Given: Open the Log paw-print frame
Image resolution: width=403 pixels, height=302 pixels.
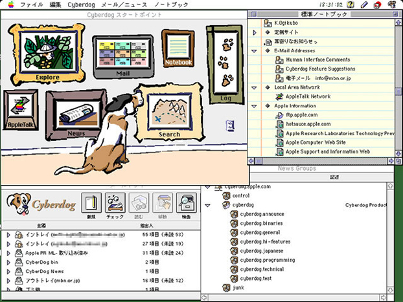Looking at the screenshot, I should (225, 63).
